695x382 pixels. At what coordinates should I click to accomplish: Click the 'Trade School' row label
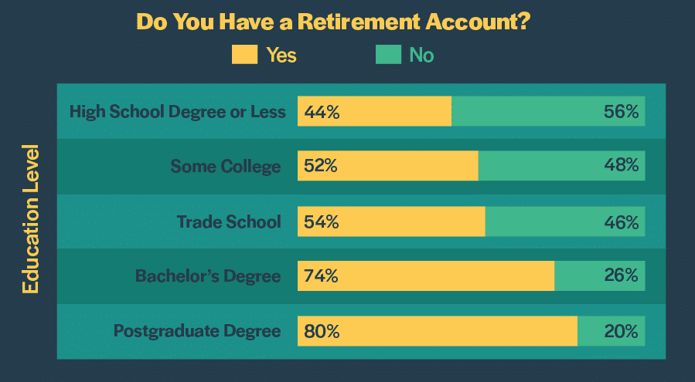pyautogui.click(x=229, y=221)
